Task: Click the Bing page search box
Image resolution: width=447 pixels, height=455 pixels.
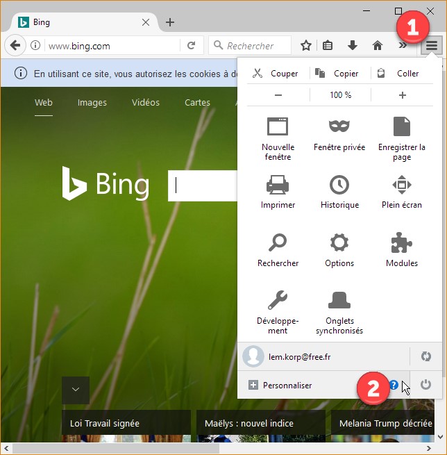Action: pyautogui.click(x=203, y=185)
